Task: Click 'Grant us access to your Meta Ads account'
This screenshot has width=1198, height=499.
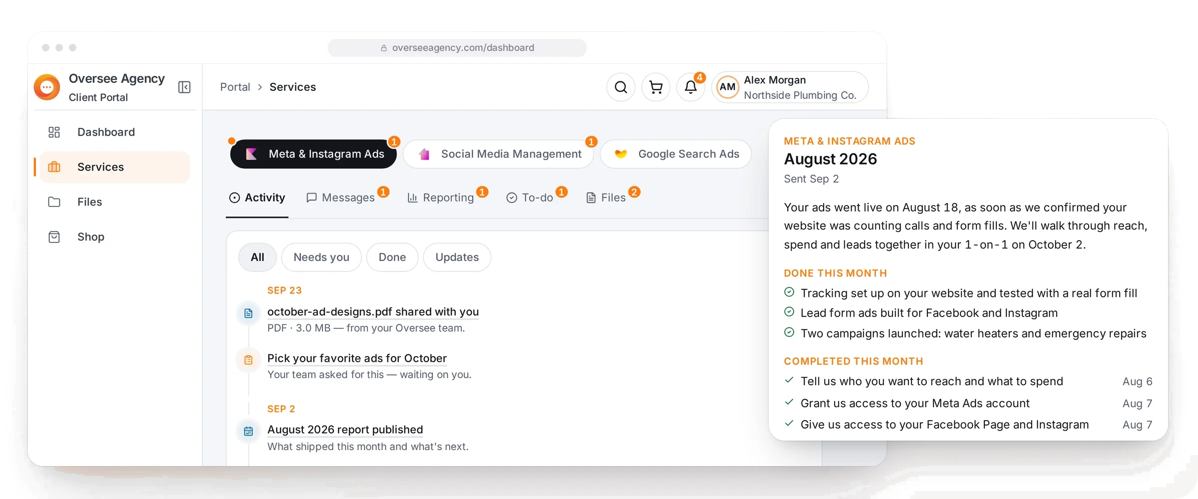Action: pyautogui.click(x=915, y=403)
